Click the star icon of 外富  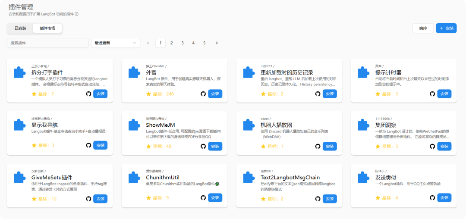click(148, 94)
